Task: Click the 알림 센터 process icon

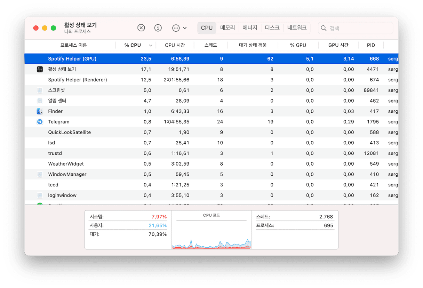Action: pyautogui.click(x=40, y=101)
